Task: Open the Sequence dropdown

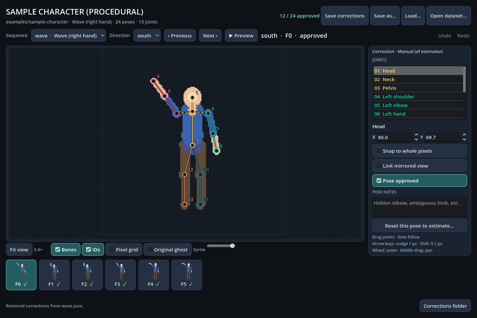Action: pos(69,35)
